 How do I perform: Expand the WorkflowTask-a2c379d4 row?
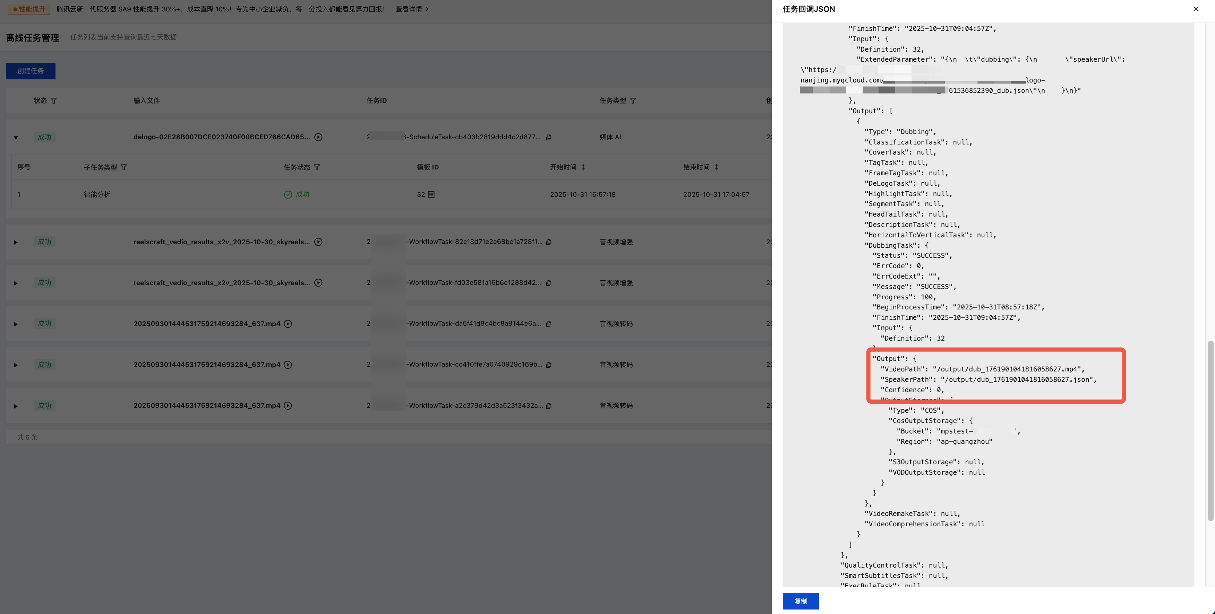(16, 406)
